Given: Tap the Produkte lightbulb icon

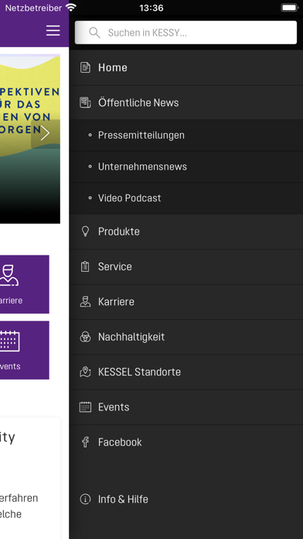Looking at the screenshot, I should [85, 232].
